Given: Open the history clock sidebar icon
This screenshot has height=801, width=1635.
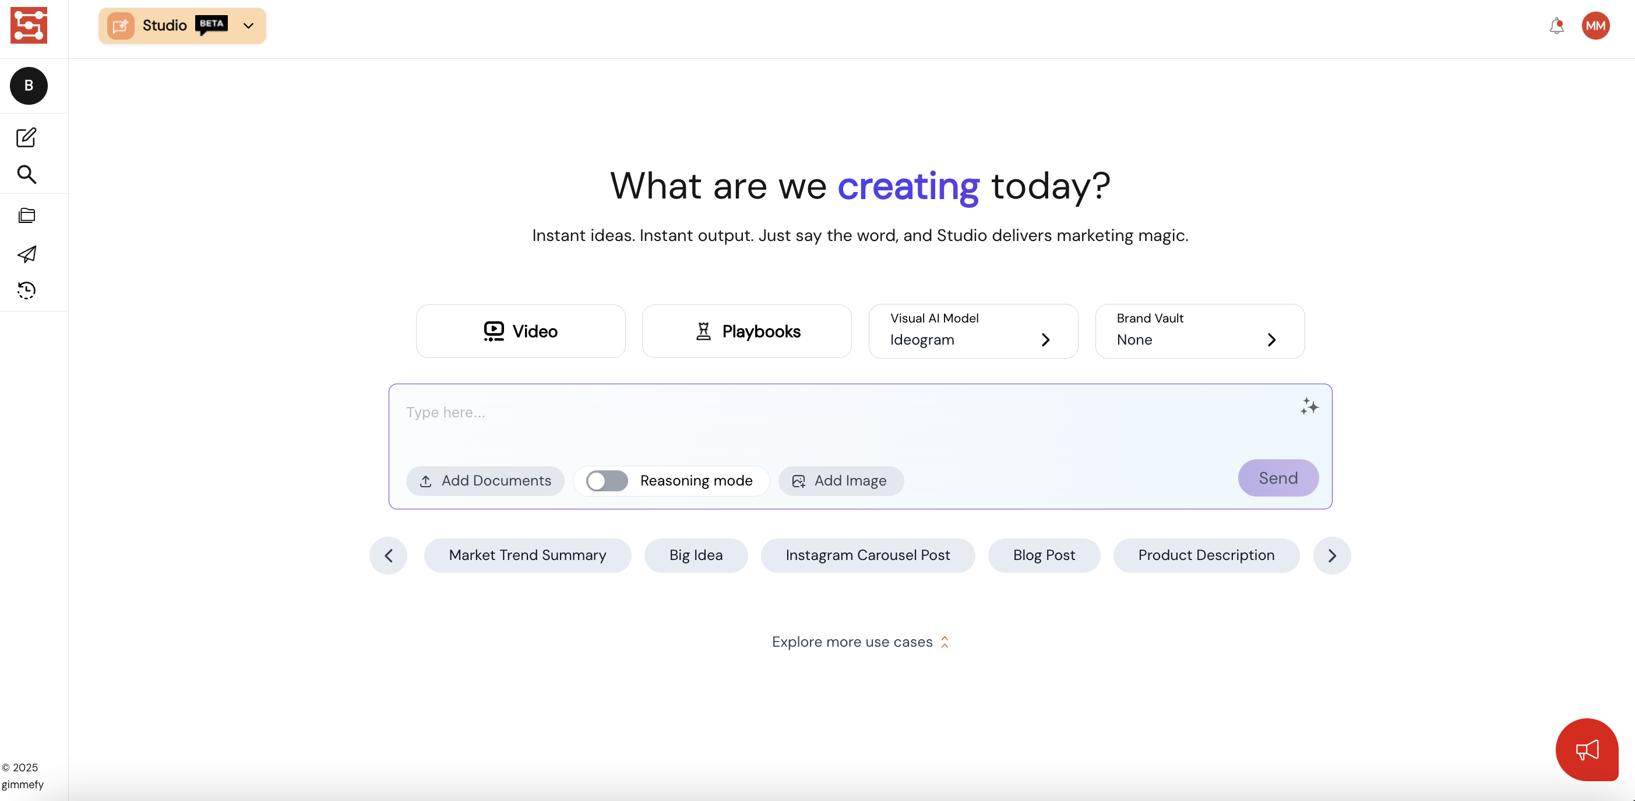Looking at the screenshot, I should click(x=26, y=290).
